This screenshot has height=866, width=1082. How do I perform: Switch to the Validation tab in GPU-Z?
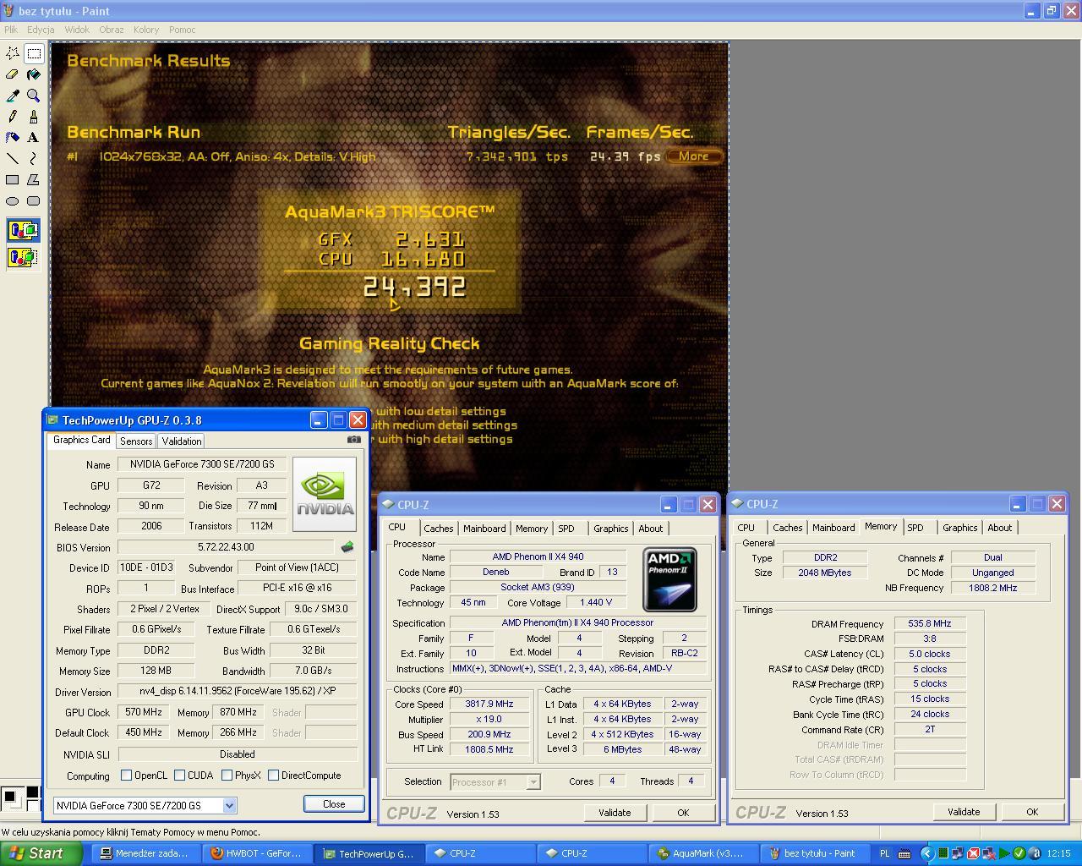tap(182, 441)
